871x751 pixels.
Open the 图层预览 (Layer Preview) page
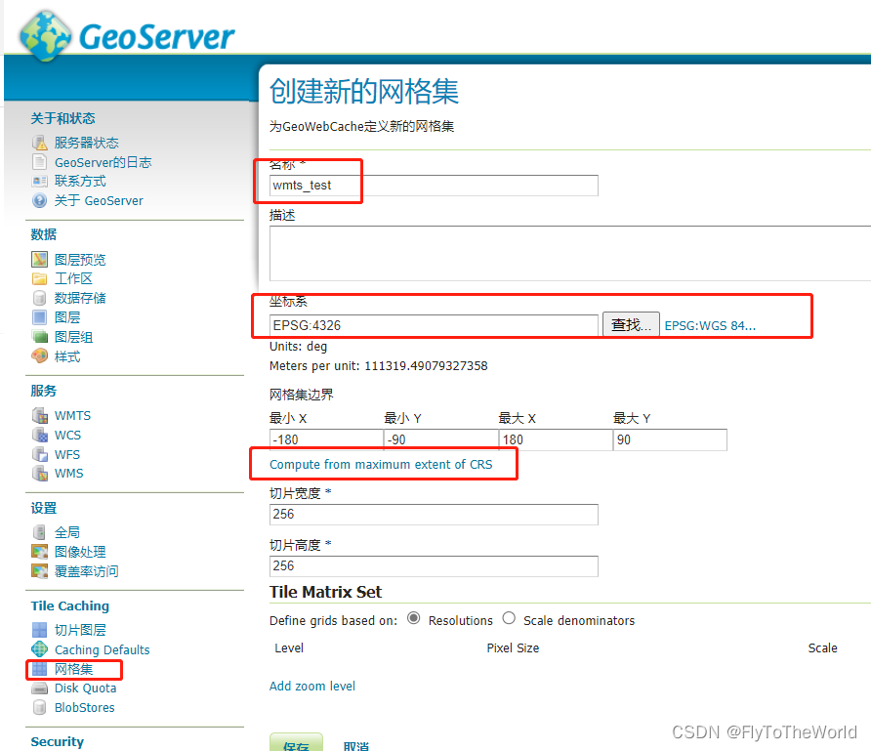tap(81, 259)
